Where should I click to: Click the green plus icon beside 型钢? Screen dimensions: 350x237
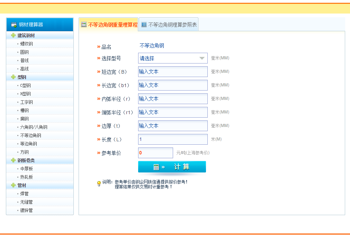pos(13,77)
